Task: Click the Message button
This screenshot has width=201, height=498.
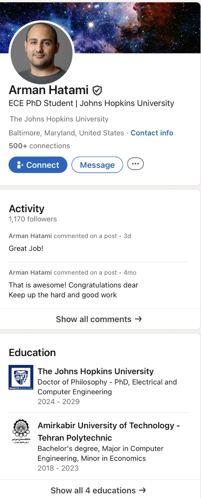Action: 97,165
